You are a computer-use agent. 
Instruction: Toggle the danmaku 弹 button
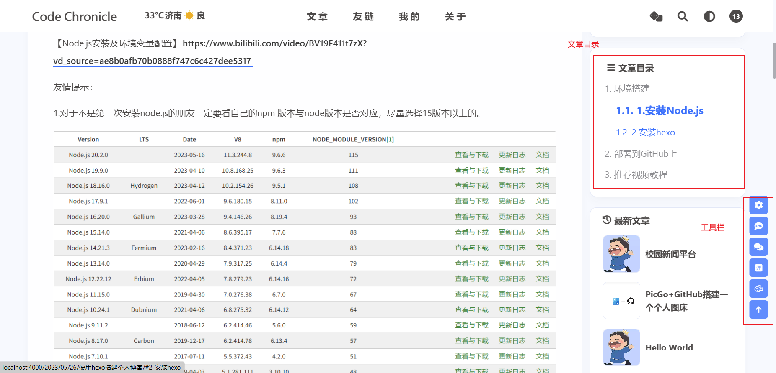click(x=758, y=268)
